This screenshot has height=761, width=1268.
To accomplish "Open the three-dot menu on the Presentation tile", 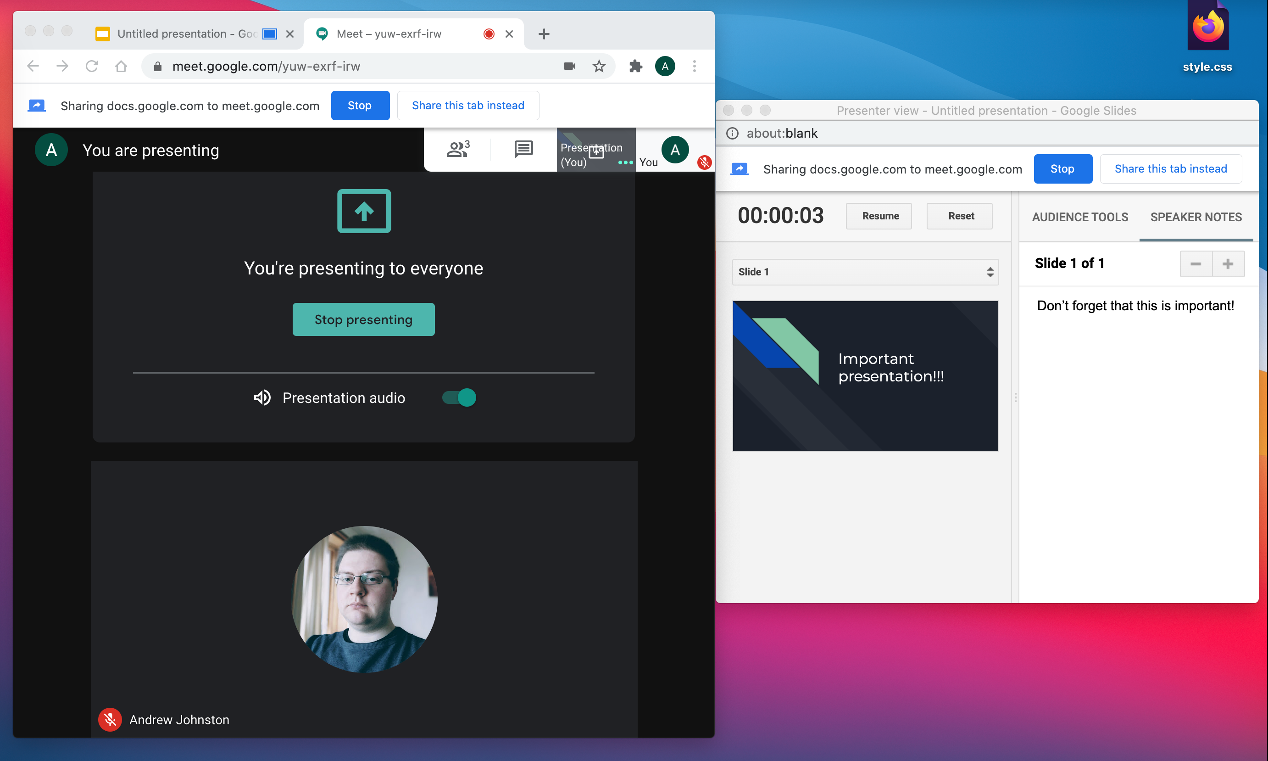I will pyautogui.click(x=625, y=162).
